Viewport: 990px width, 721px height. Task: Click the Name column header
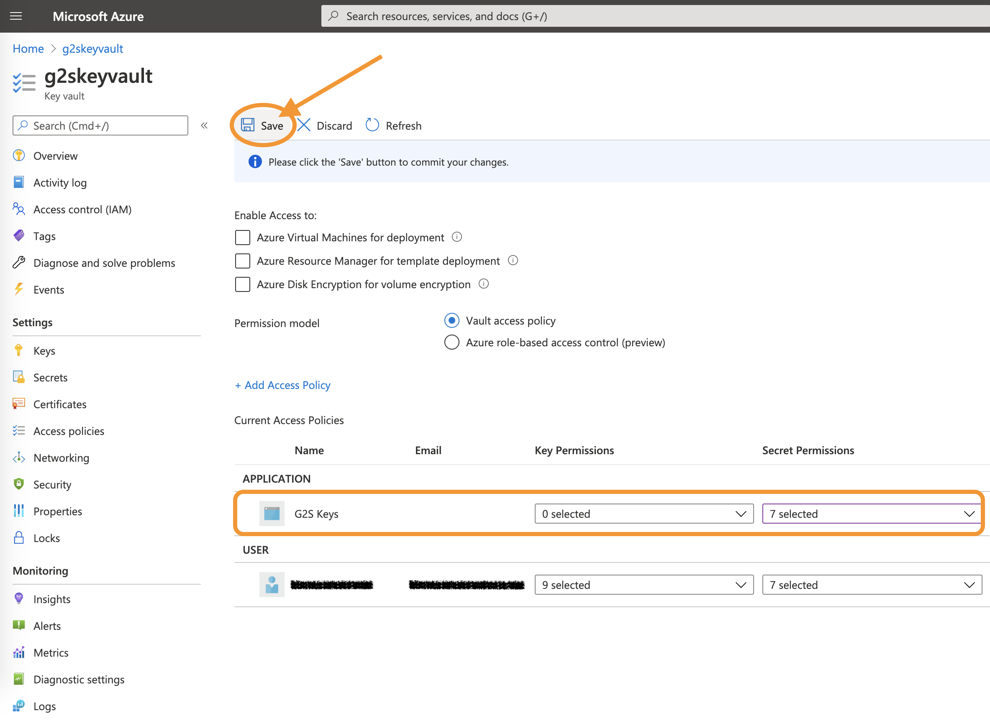309,450
